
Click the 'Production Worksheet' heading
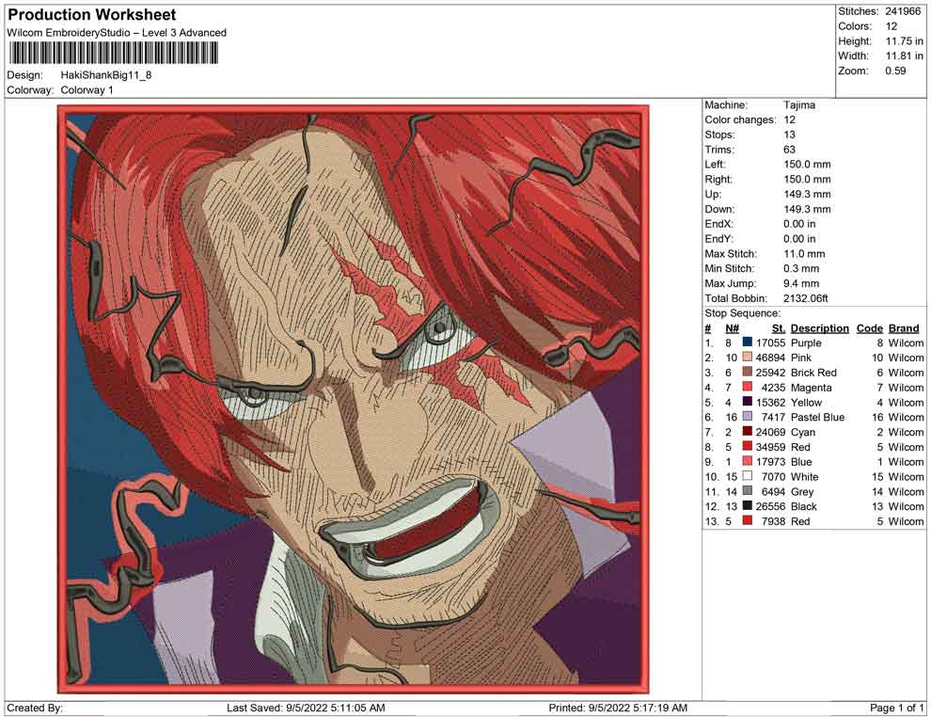coord(92,15)
